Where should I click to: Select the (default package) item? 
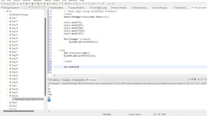tap(19, 15)
